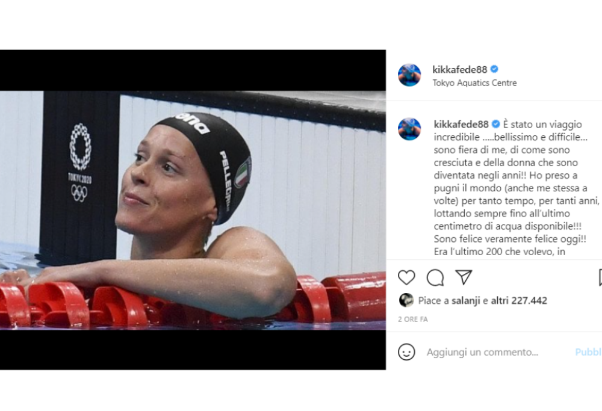Click the small salanji liker avatar
602x411 pixels.
pos(406,300)
